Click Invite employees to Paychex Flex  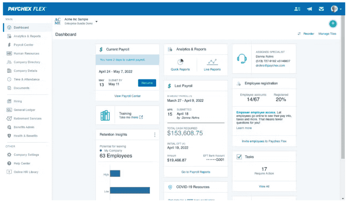click(264, 141)
